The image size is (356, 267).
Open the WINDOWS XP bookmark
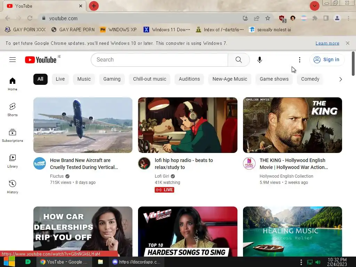(118, 30)
